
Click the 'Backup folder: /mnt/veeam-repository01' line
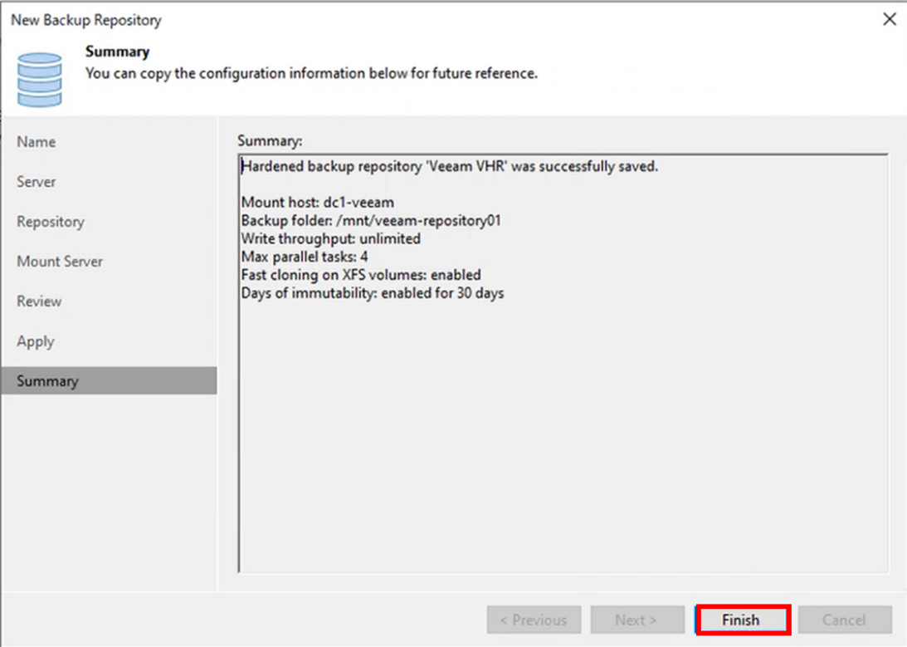[371, 220]
